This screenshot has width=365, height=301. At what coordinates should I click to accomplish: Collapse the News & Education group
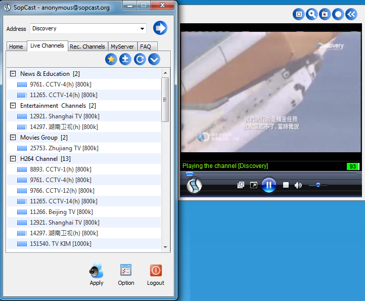(13, 74)
